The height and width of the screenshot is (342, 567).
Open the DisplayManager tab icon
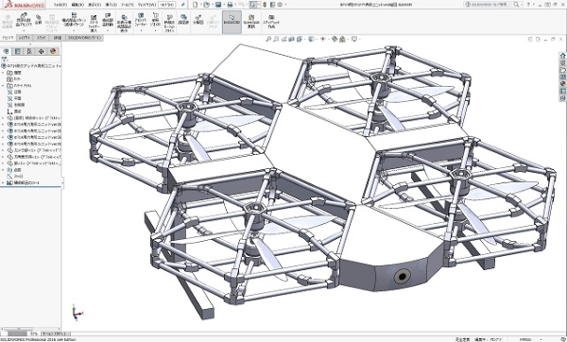click(x=53, y=51)
